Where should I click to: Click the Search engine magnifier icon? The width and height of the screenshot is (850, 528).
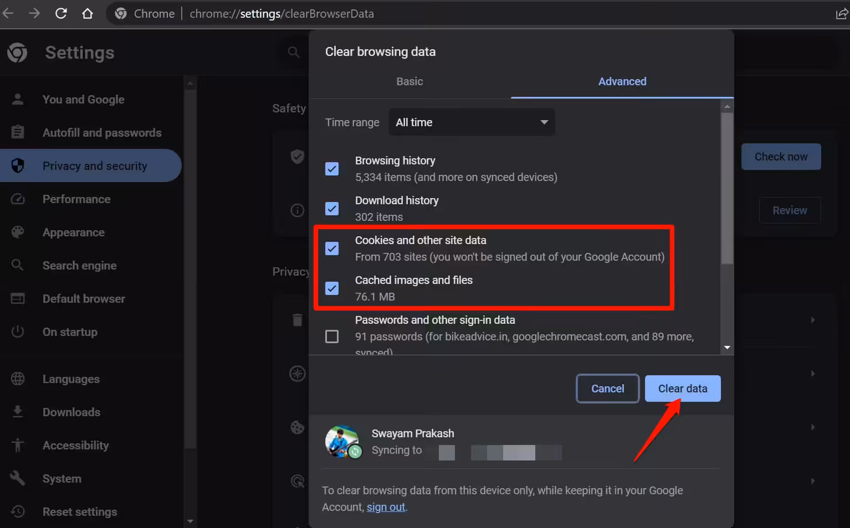[x=18, y=265]
